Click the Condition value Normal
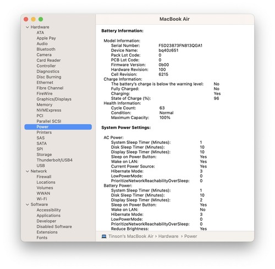 (166, 113)
